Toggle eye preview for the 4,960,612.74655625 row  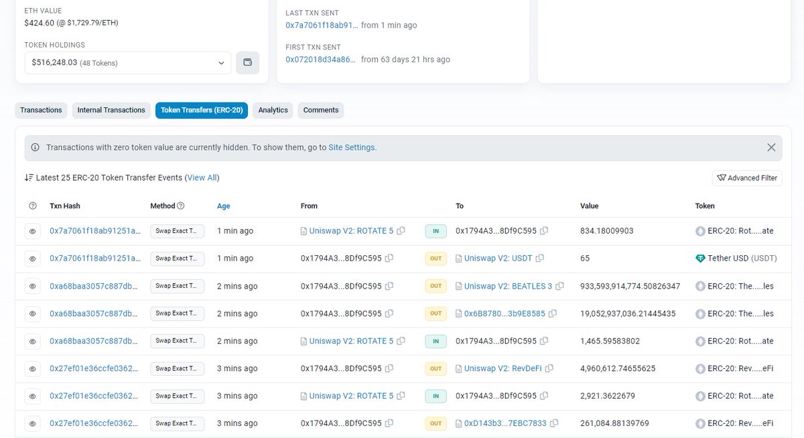pos(32,368)
